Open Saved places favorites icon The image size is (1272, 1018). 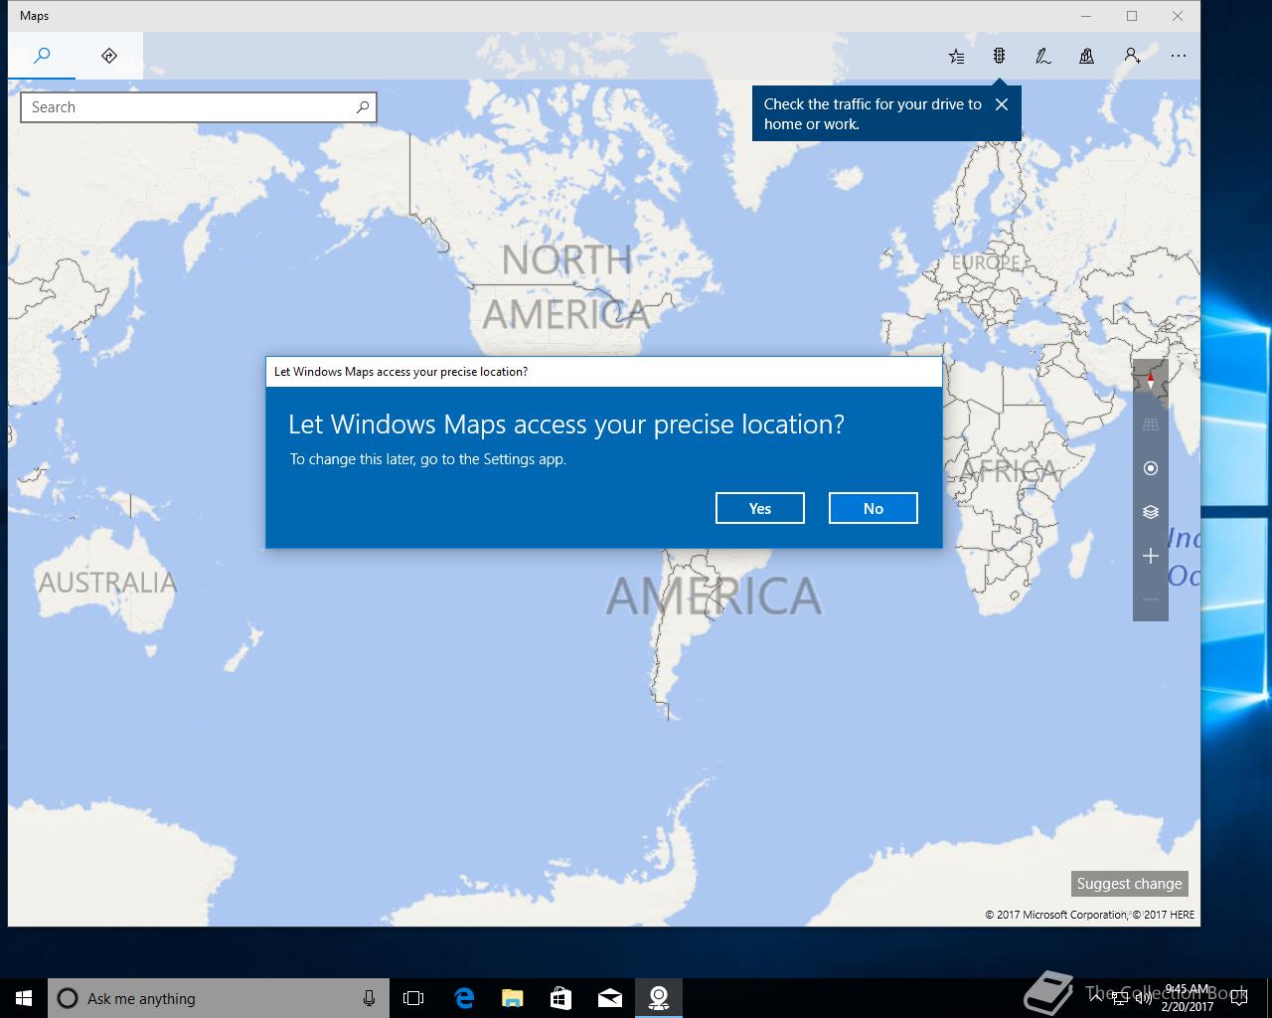(x=956, y=56)
